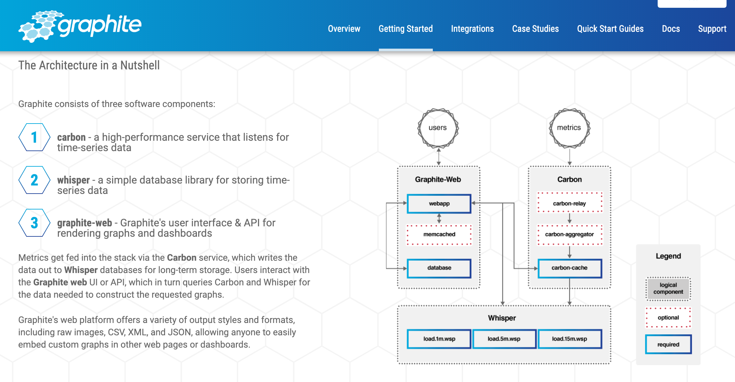Click 'The Architecture in a Nutshell' heading

(89, 66)
